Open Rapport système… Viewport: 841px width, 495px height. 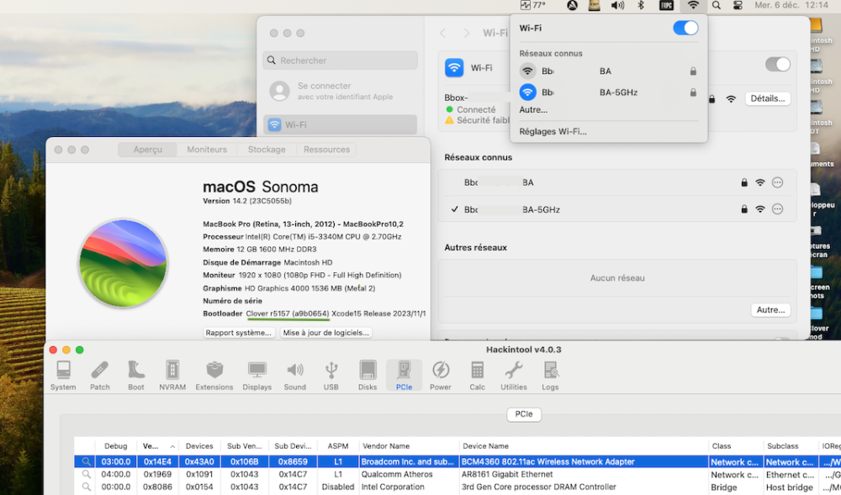coord(239,333)
